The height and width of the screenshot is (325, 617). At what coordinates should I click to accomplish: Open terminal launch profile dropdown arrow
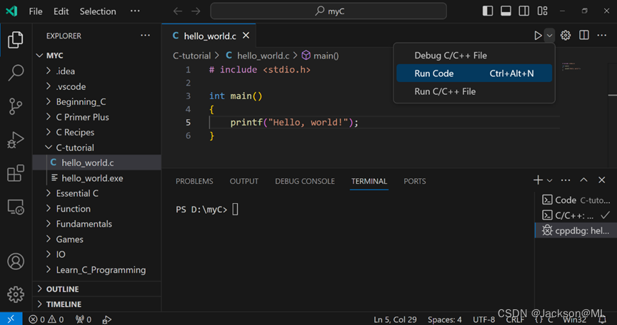pos(550,180)
